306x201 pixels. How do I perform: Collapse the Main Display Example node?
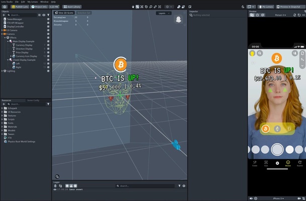[x=8, y=41]
